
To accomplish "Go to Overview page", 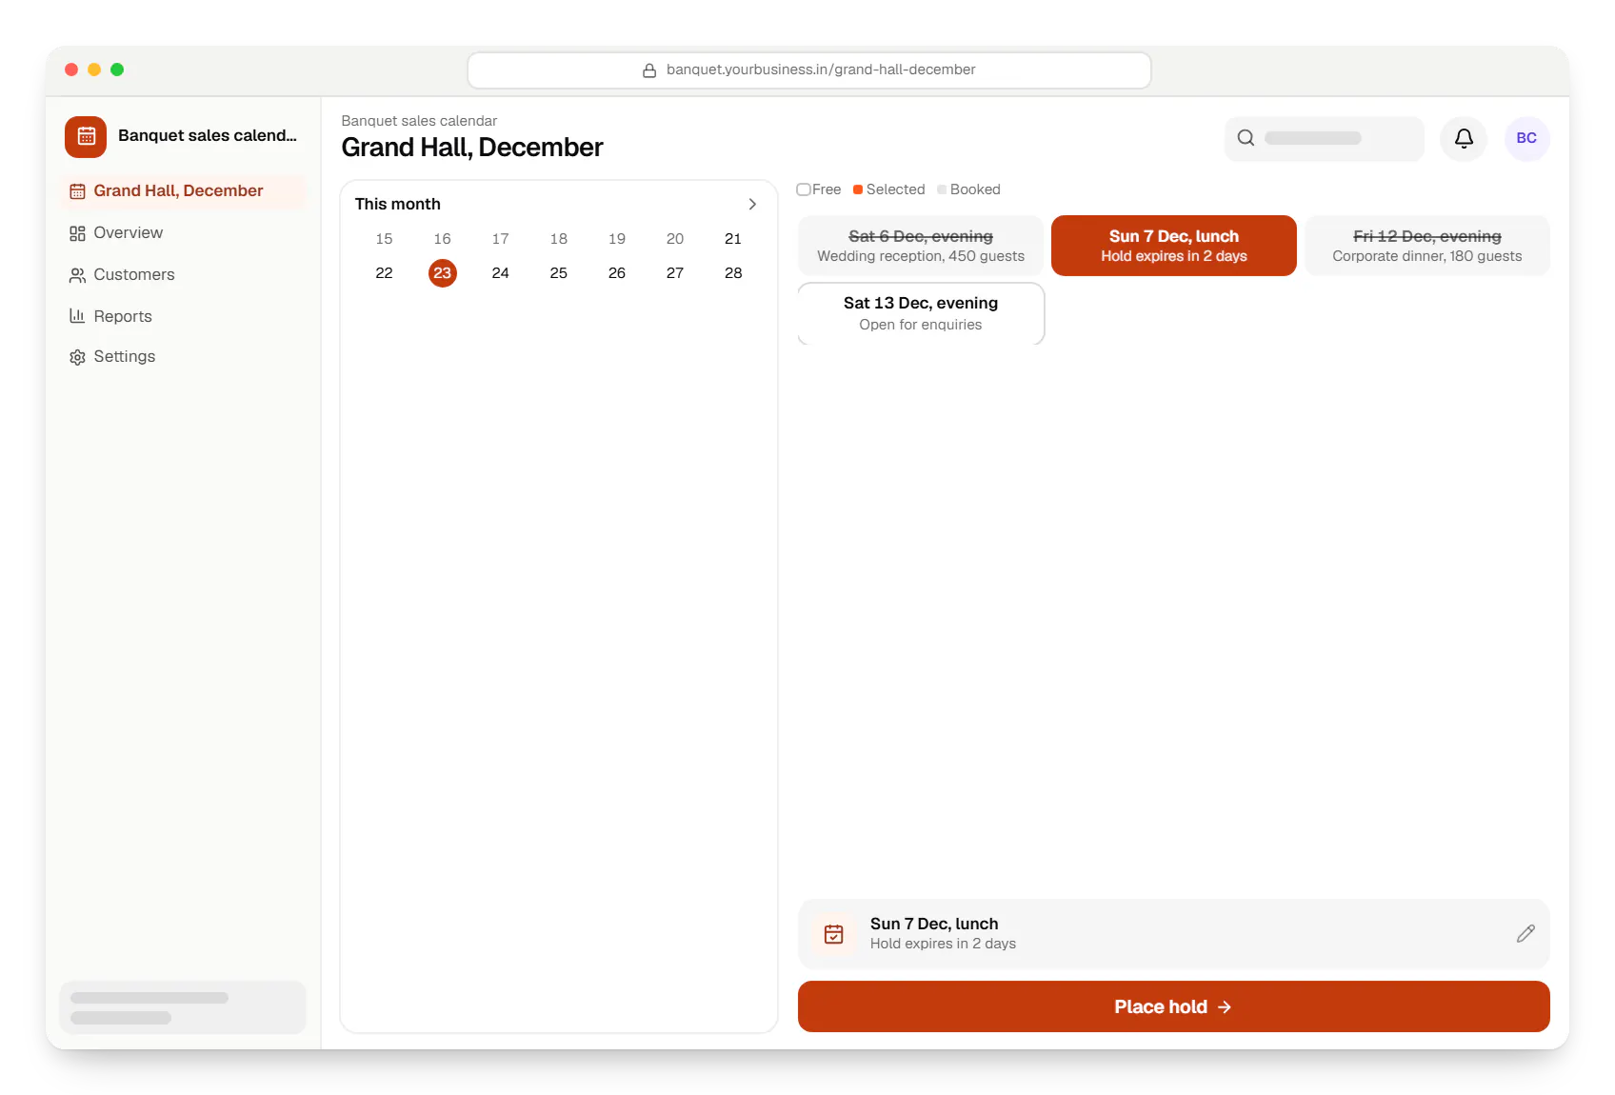I will [183, 232].
